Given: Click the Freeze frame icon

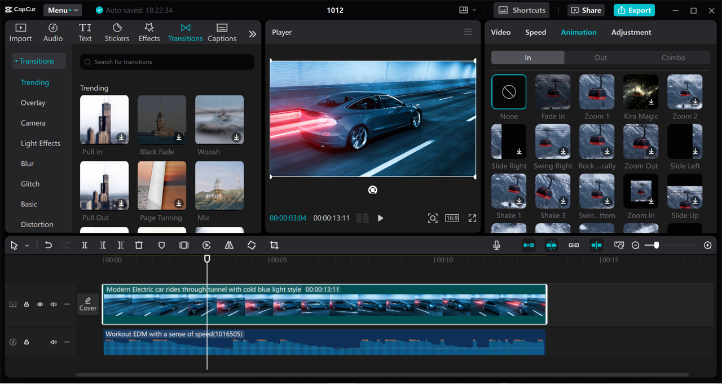Looking at the screenshot, I should (x=184, y=245).
